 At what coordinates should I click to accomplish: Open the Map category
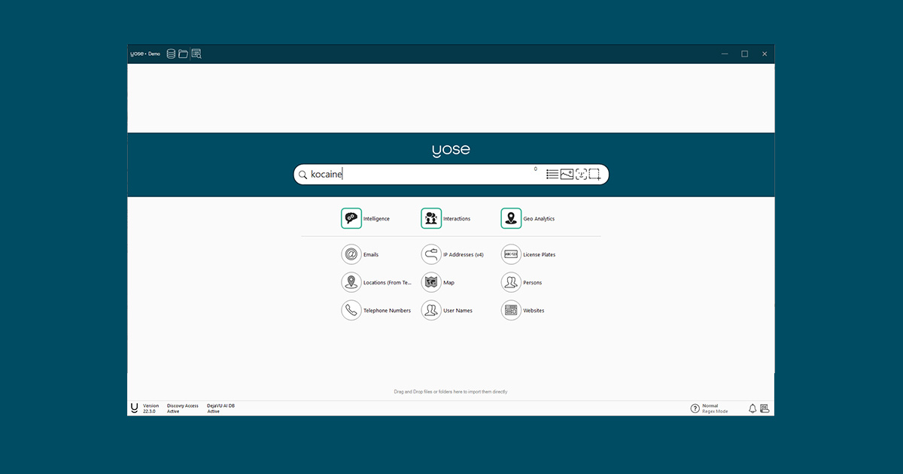coord(431,283)
